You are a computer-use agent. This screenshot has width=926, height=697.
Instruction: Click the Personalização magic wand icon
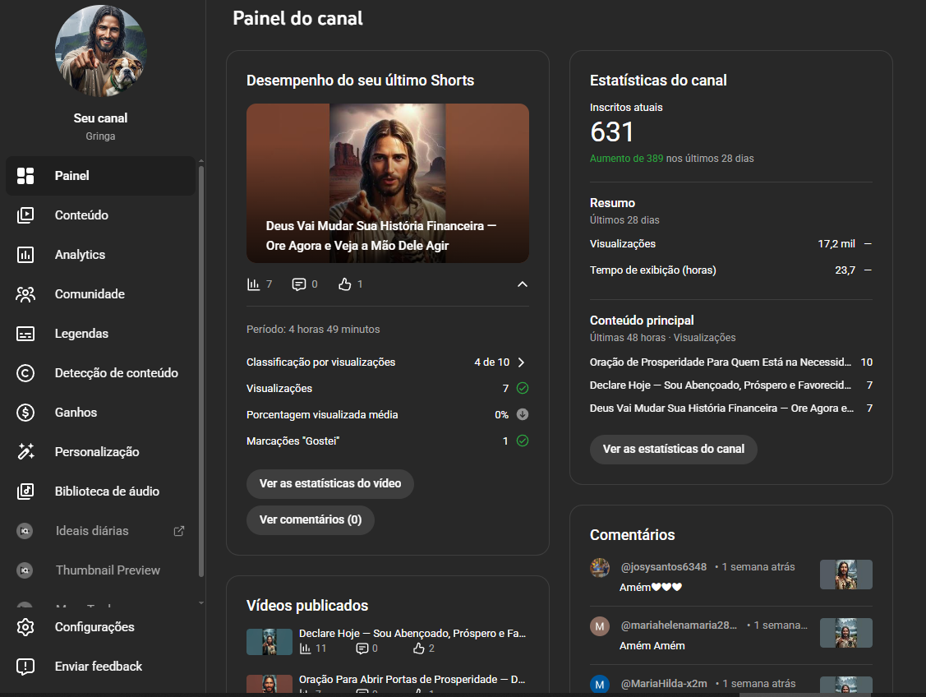coord(25,452)
